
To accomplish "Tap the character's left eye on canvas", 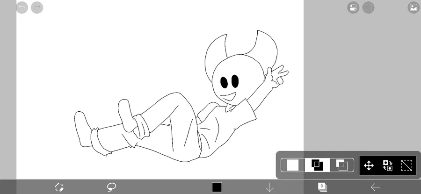I will 224,82.
